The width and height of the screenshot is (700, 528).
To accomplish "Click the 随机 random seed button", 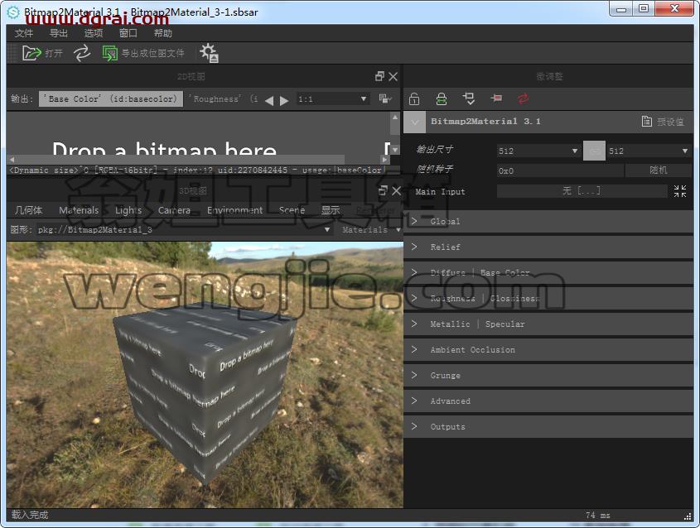I will coord(658,170).
